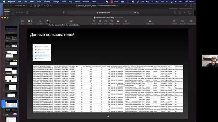
Task: Click the volume icon in menu bar
Action: click(x=147, y=2)
